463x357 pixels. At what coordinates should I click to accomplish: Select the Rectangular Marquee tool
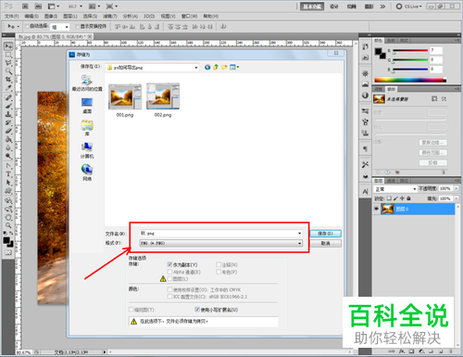[8, 55]
